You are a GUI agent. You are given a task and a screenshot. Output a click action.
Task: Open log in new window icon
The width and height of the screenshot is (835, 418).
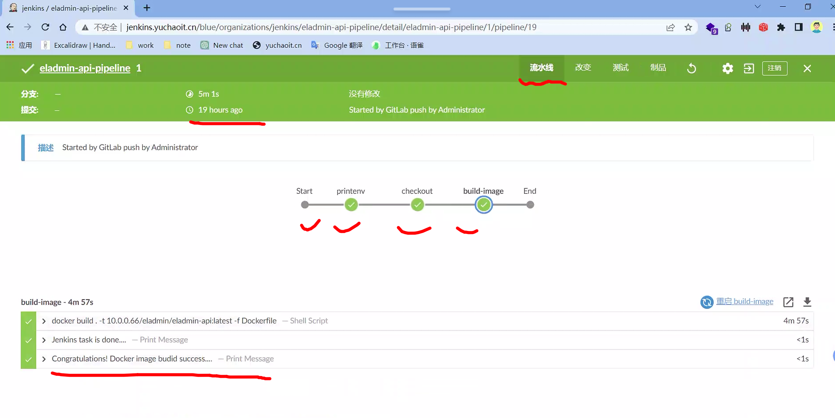[x=788, y=302]
